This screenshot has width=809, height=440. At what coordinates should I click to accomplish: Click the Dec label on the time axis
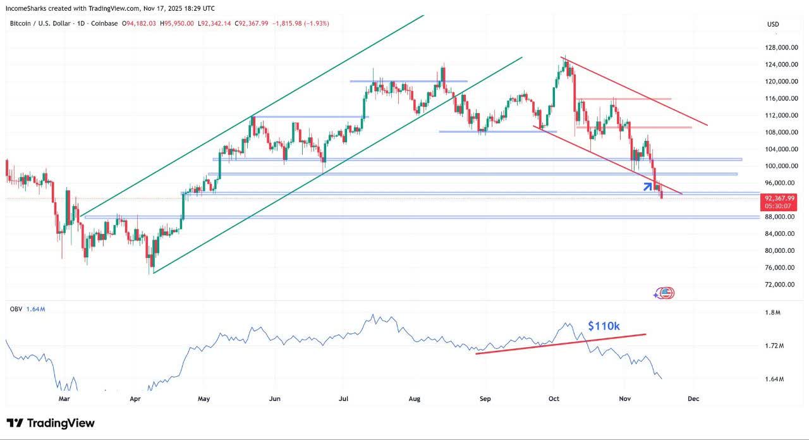pos(693,399)
